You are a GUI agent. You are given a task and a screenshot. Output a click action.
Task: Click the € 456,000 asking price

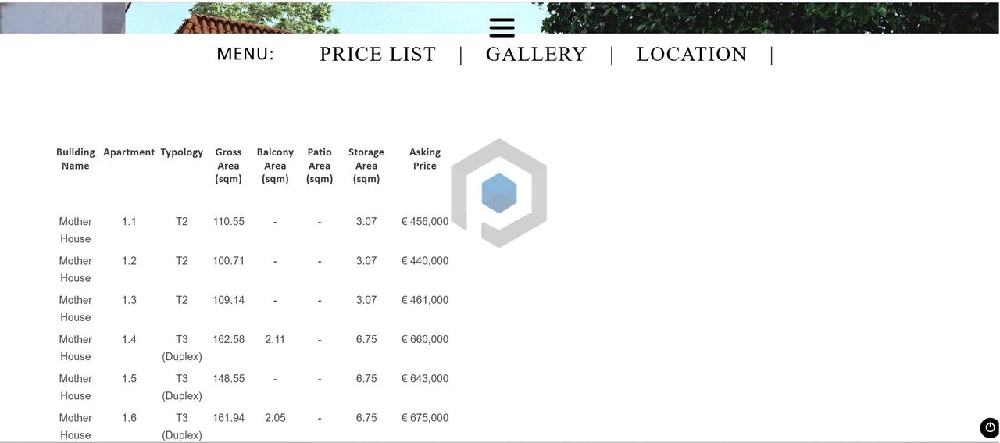click(425, 222)
